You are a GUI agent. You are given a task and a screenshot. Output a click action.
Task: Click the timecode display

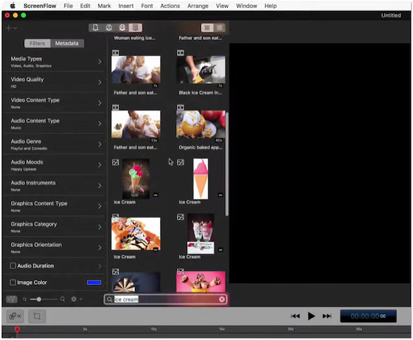(x=368, y=316)
